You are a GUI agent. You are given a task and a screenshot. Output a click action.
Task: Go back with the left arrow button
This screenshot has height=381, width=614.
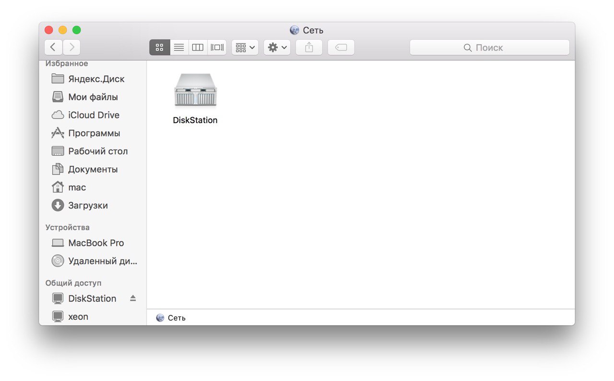point(53,47)
